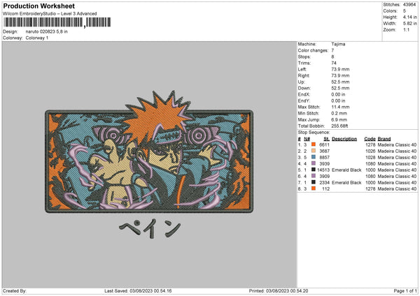Click the Max Stitch value '11.4 mm'
The image size is (420, 296).
pyautogui.click(x=340, y=107)
